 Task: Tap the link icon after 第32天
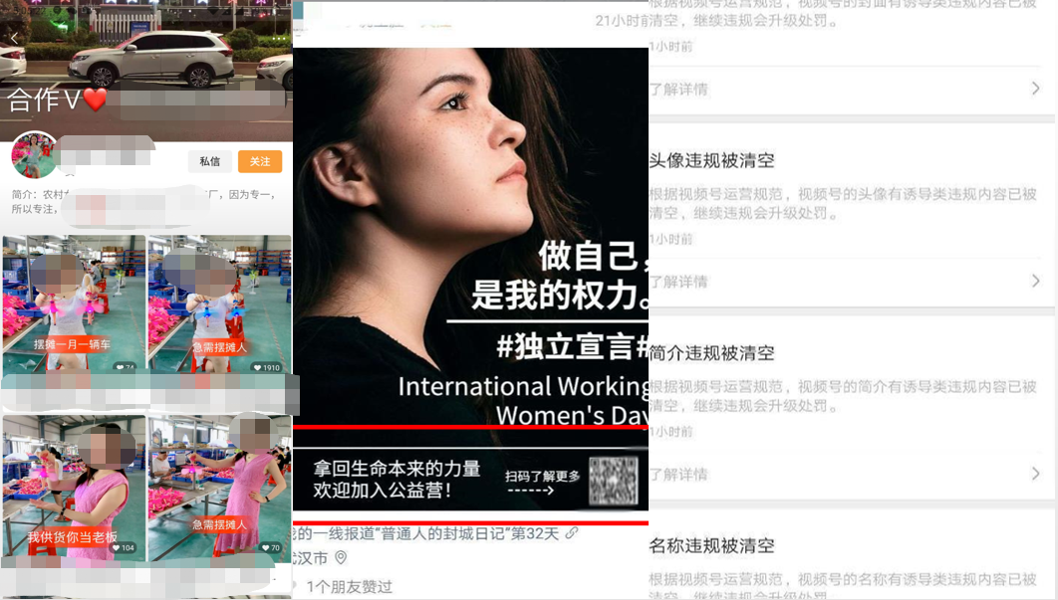[x=571, y=533]
